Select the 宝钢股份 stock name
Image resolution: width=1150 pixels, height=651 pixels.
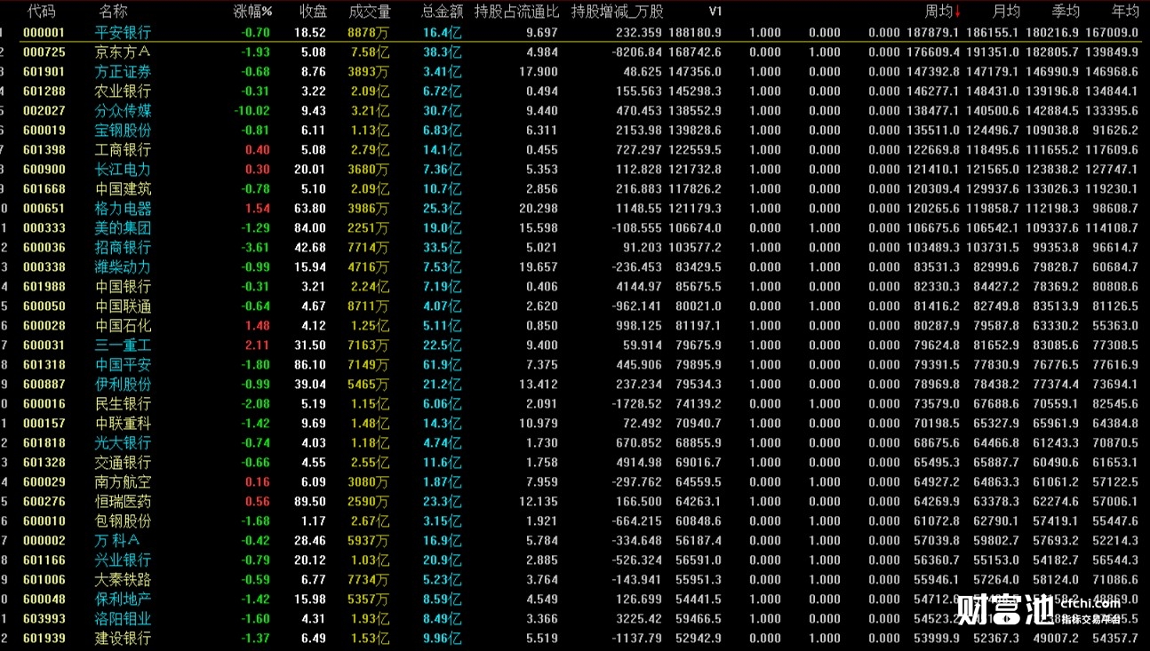pos(123,131)
